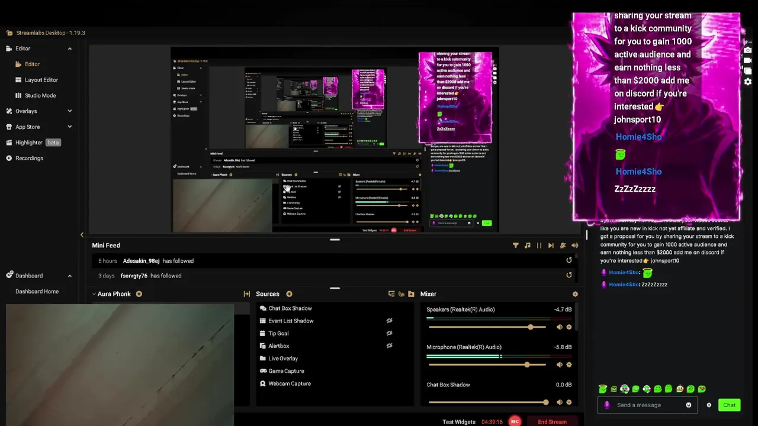758x426 pixels.
Task: Open the Mini Feed filter icon
Action: click(515, 246)
